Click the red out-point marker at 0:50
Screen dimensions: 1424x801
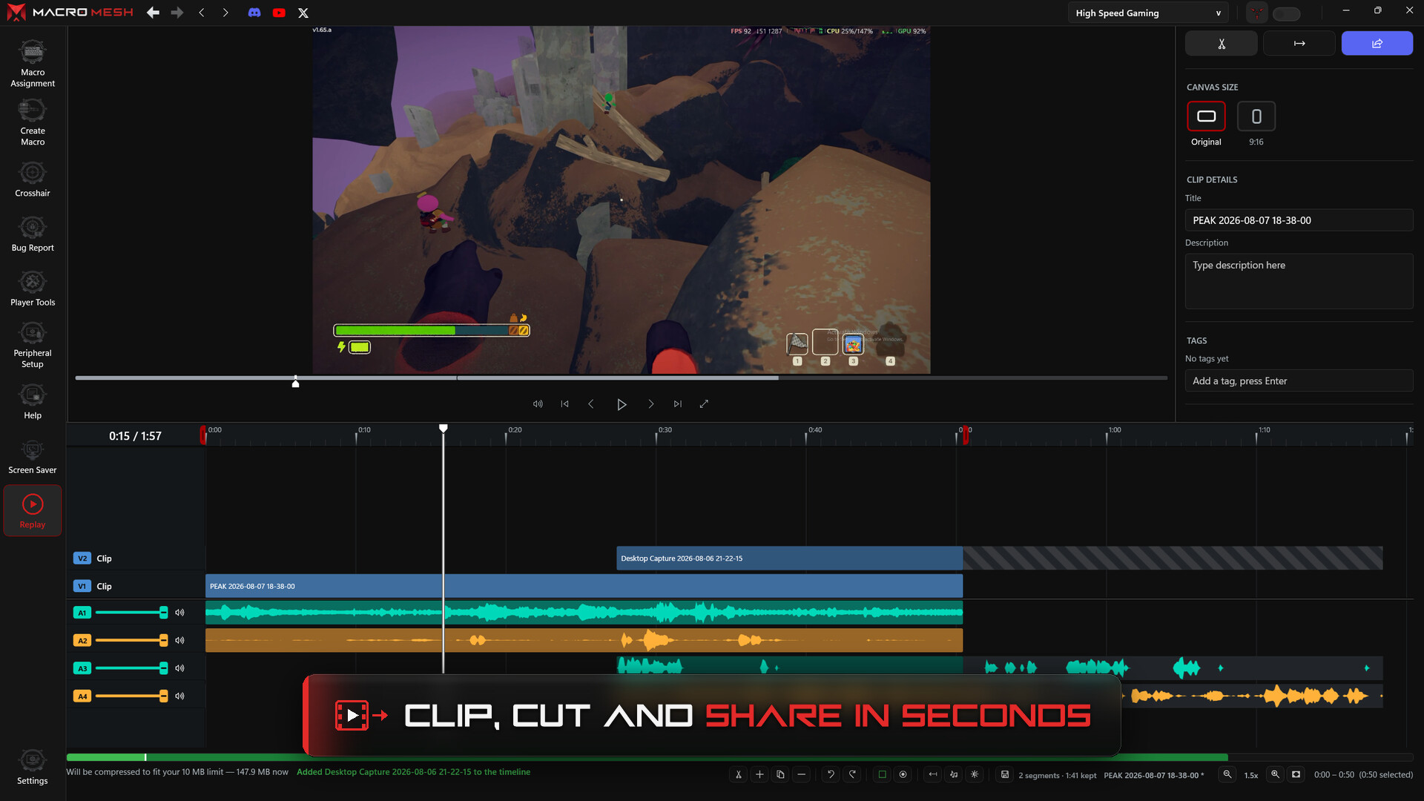pos(965,435)
